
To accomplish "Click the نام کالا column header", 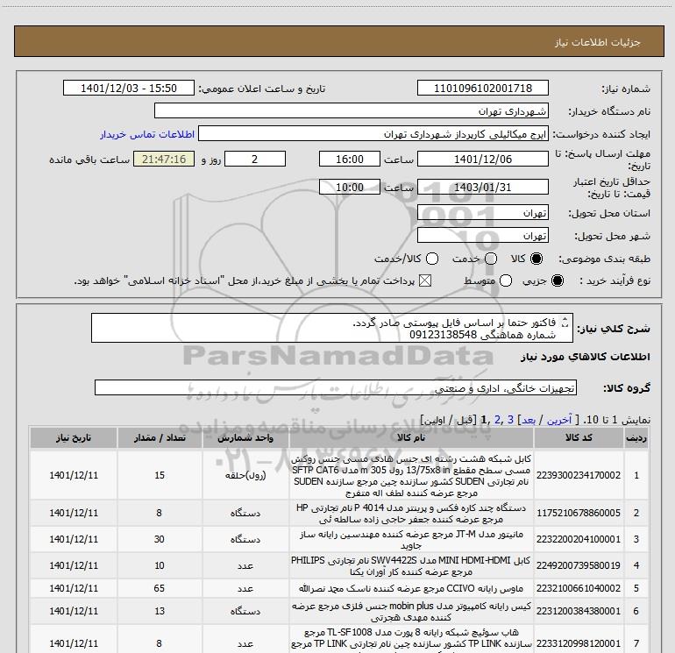I will [x=411, y=437].
